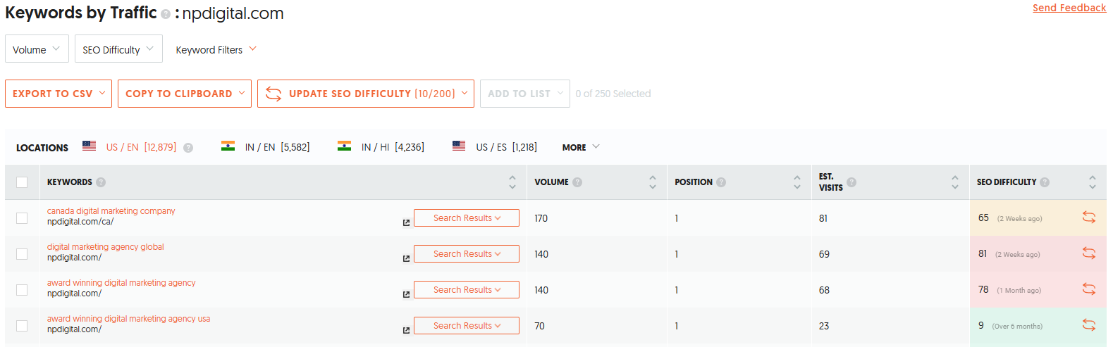Sort by POSITION column arrows

(797, 182)
